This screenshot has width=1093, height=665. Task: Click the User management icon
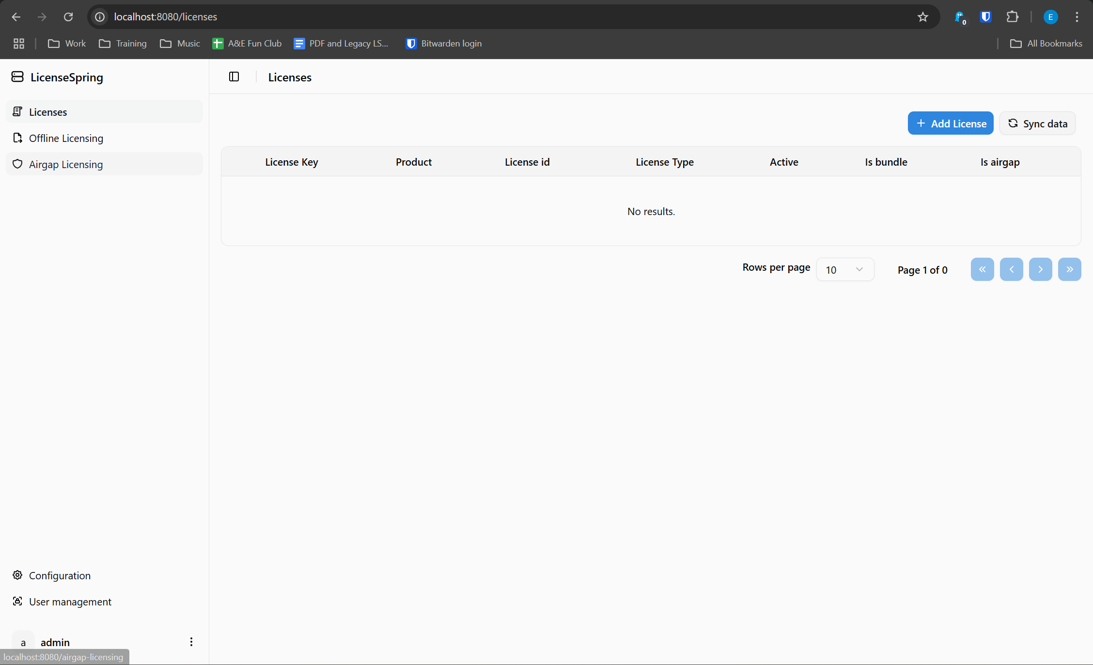17,601
